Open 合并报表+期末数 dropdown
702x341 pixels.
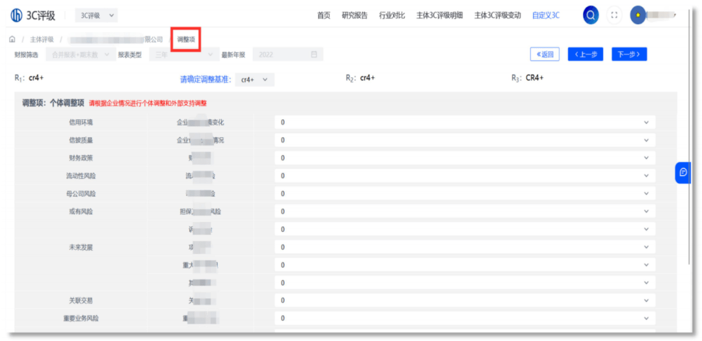81,55
